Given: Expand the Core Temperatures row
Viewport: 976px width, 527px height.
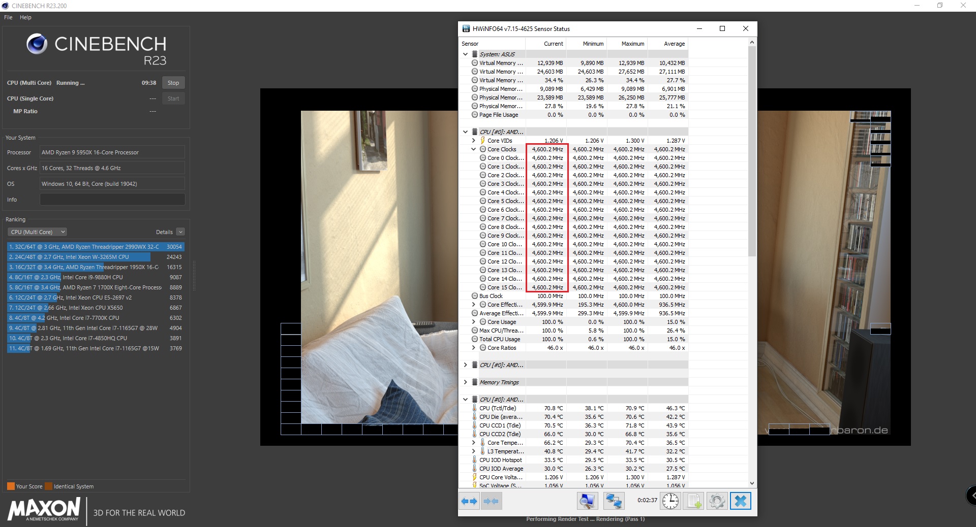Looking at the screenshot, I should point(473,443).
